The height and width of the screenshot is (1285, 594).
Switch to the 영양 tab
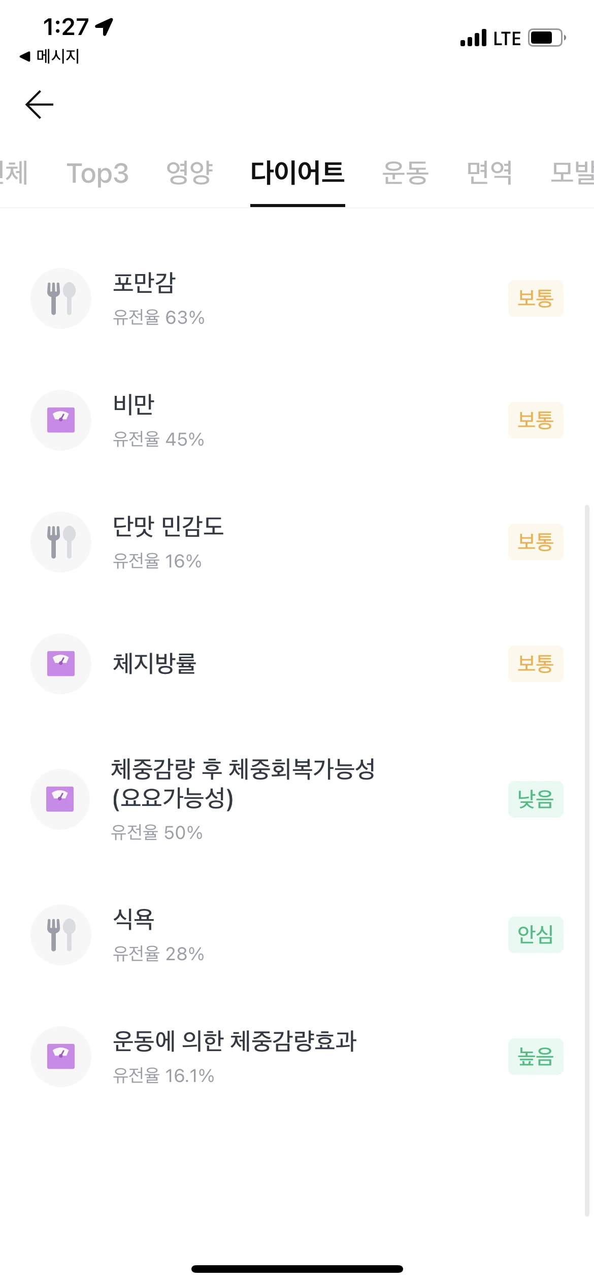pos(189,173)
